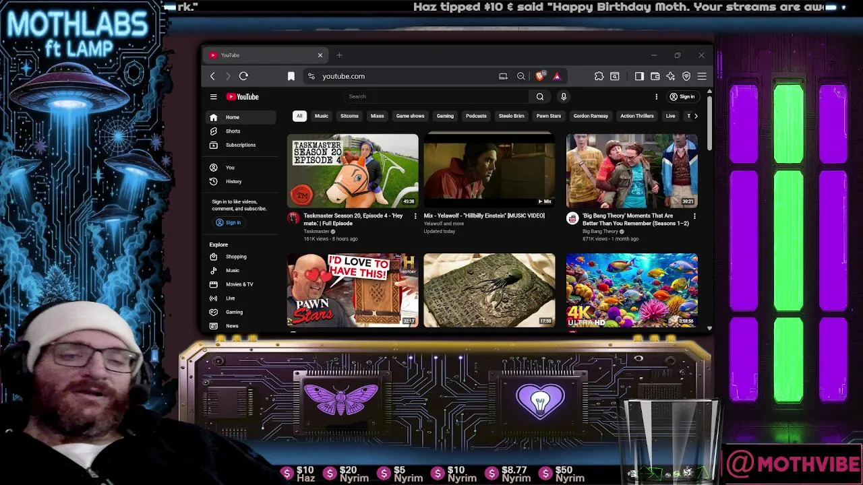Open the 4K Ultra HD fish thumbnail
The height and width of the screenshot is (485, 863).
[x=632, y=290]
